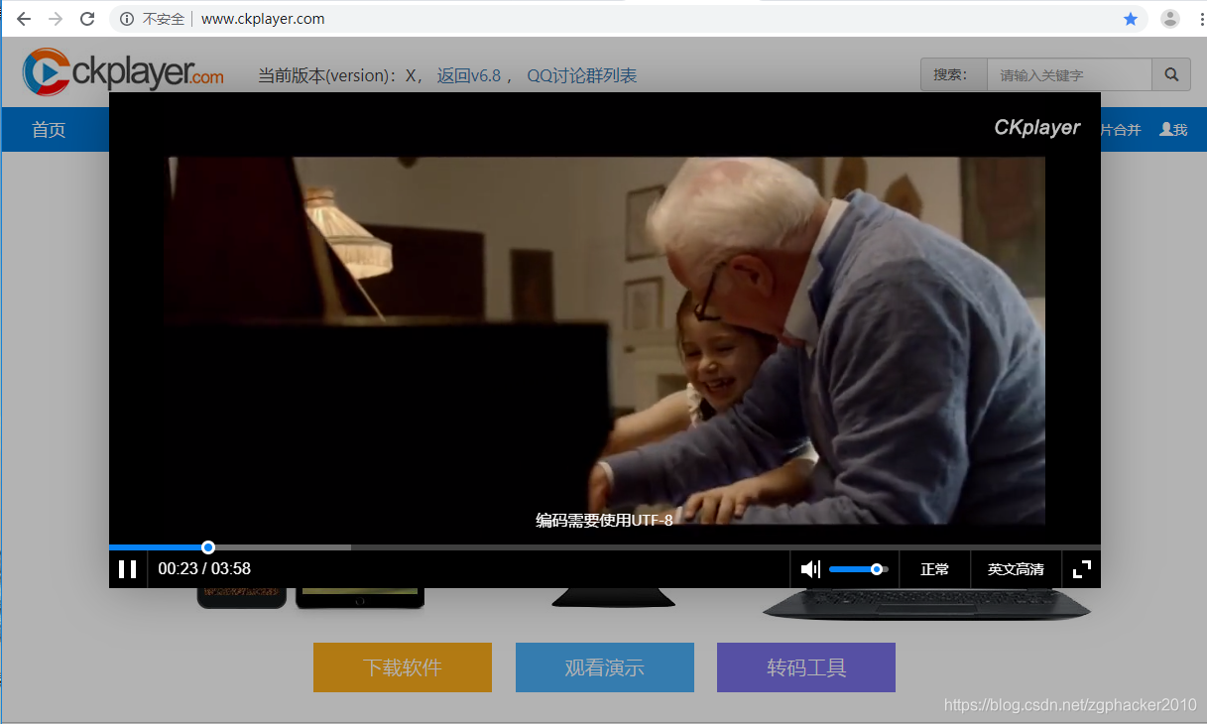Reload the page with the refresh icon
This screenshot has width=1207, height=724.
coord(87,19)
